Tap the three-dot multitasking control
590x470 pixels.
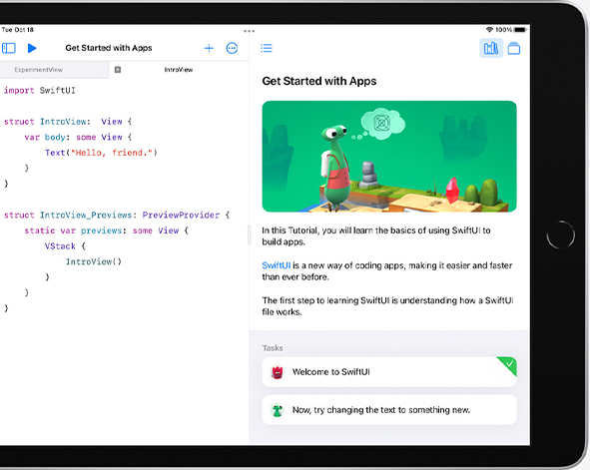pyautogui.click(x=250, y=31)
